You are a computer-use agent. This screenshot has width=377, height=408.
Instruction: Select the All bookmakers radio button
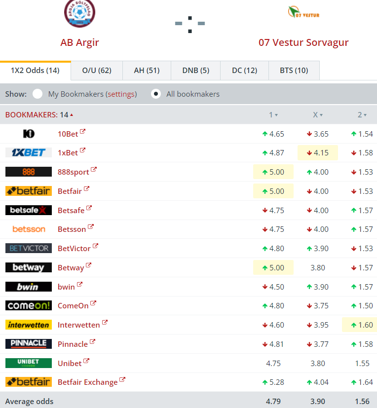[156, 94]
